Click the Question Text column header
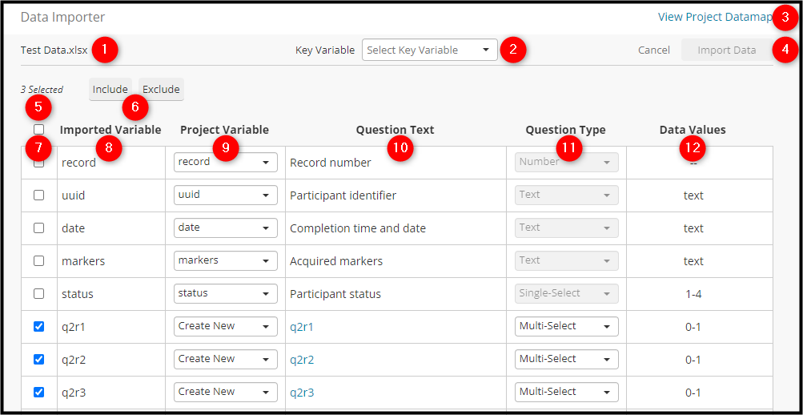This screenshot has height=415, width=803. pos(395,130)
